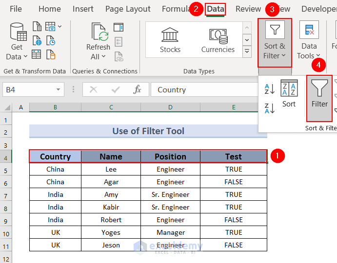Select the Stocks data type
This screenshot has height=263, width=337.
(170, 40)
